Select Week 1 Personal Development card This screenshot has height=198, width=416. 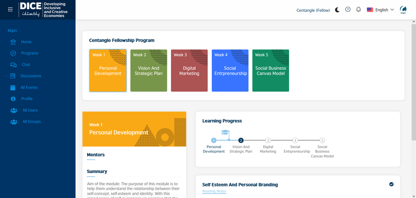tap(108, 71)
